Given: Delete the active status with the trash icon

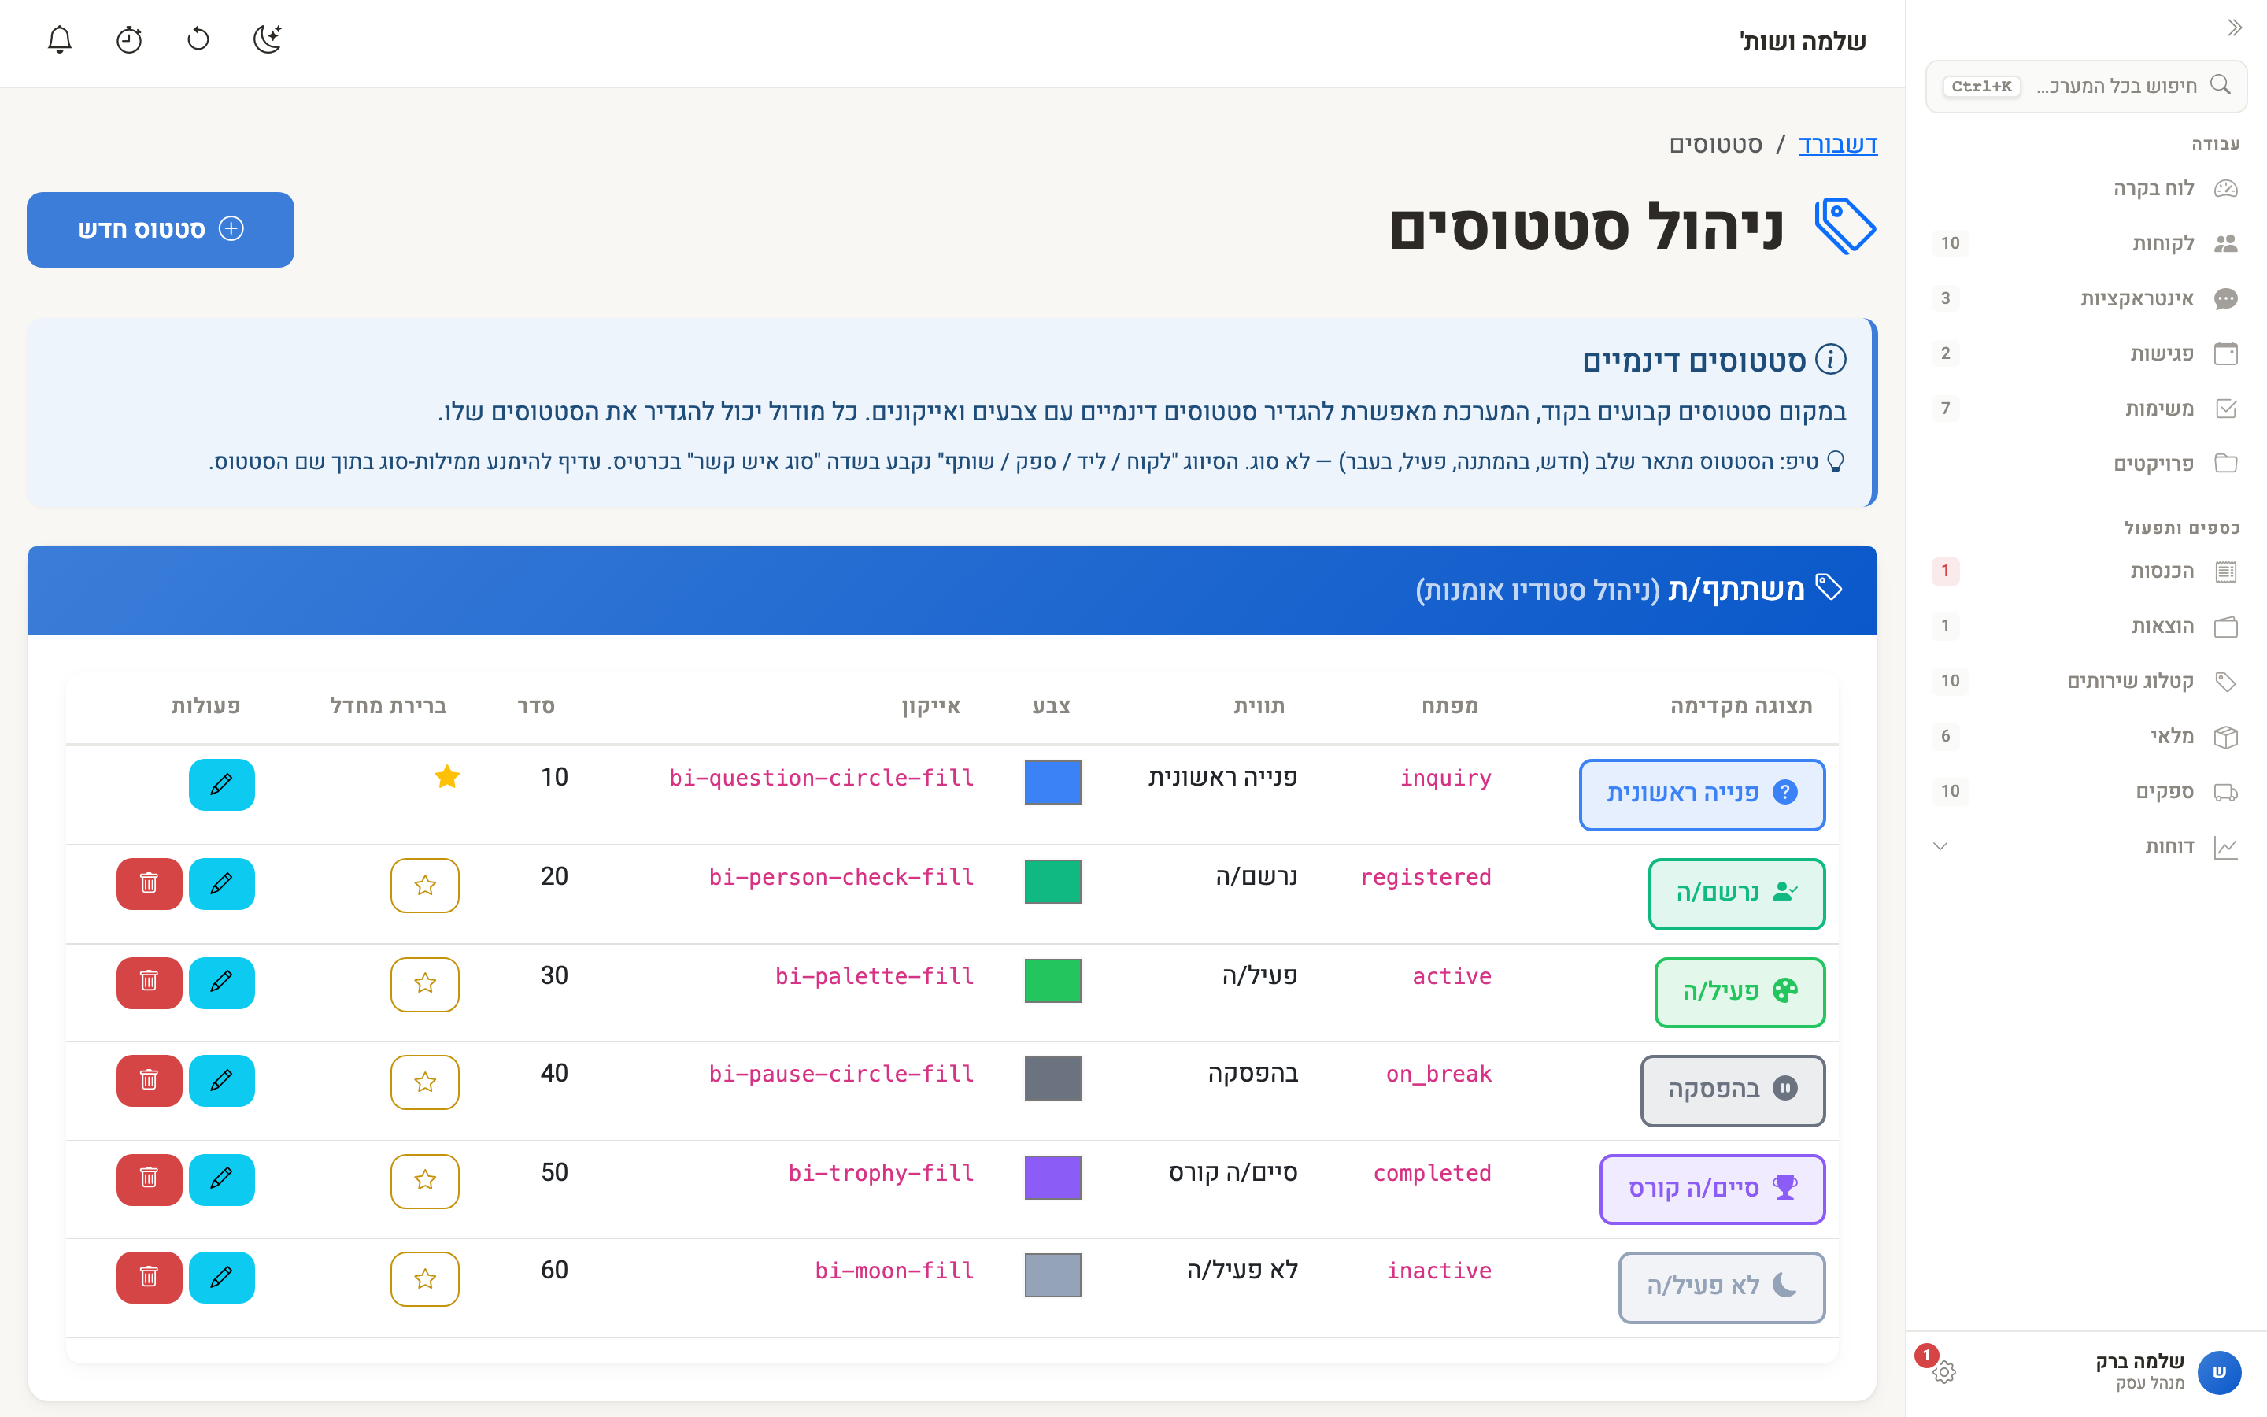Looking at the screenshot, I should 149,983.
